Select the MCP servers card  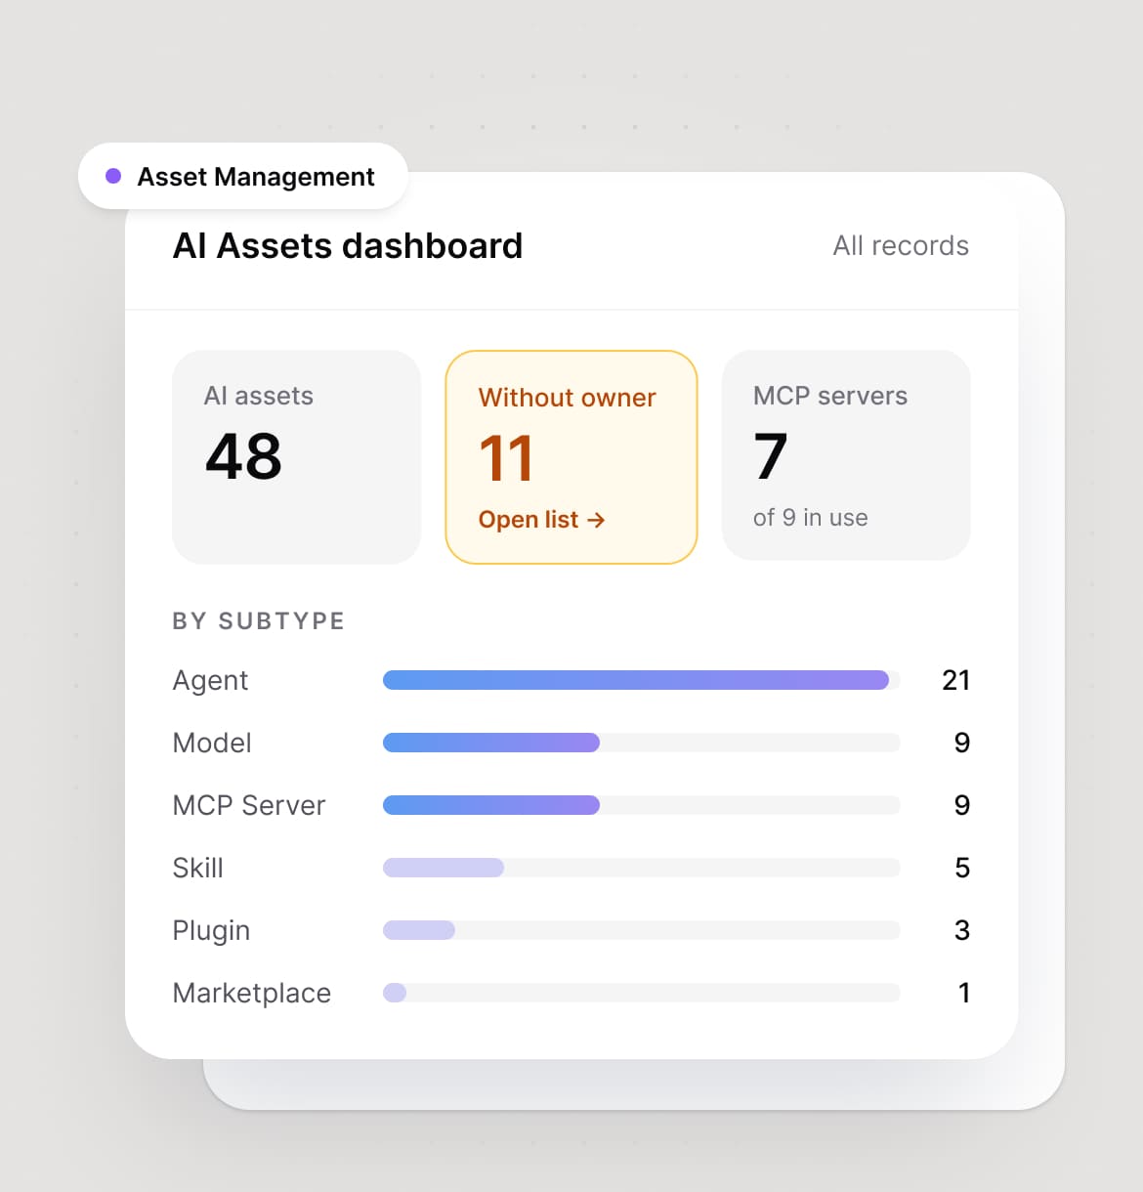pos(846,454)
